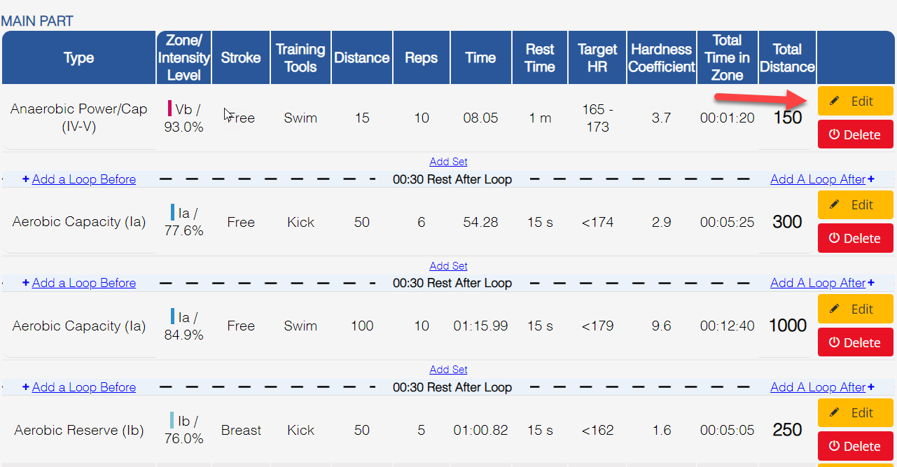The width and height of the screenshot is (897, 467).
Task: Edit the Anaerobic Power/Cap set
Action: (x=855, y=101)
